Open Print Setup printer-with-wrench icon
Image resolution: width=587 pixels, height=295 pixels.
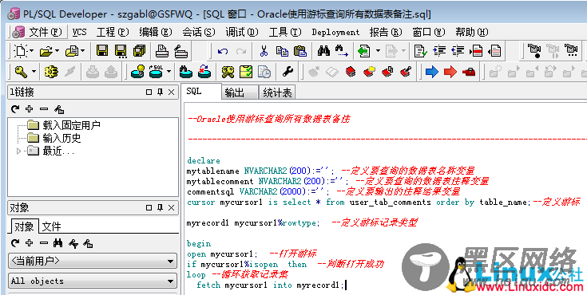181,51
